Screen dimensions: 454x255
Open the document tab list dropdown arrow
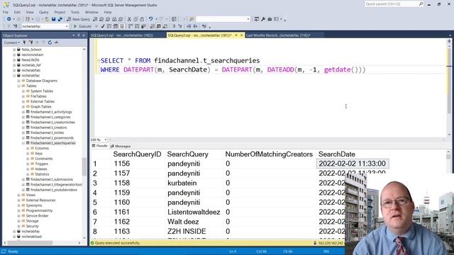pyautogui.click(x=450, y=35)
